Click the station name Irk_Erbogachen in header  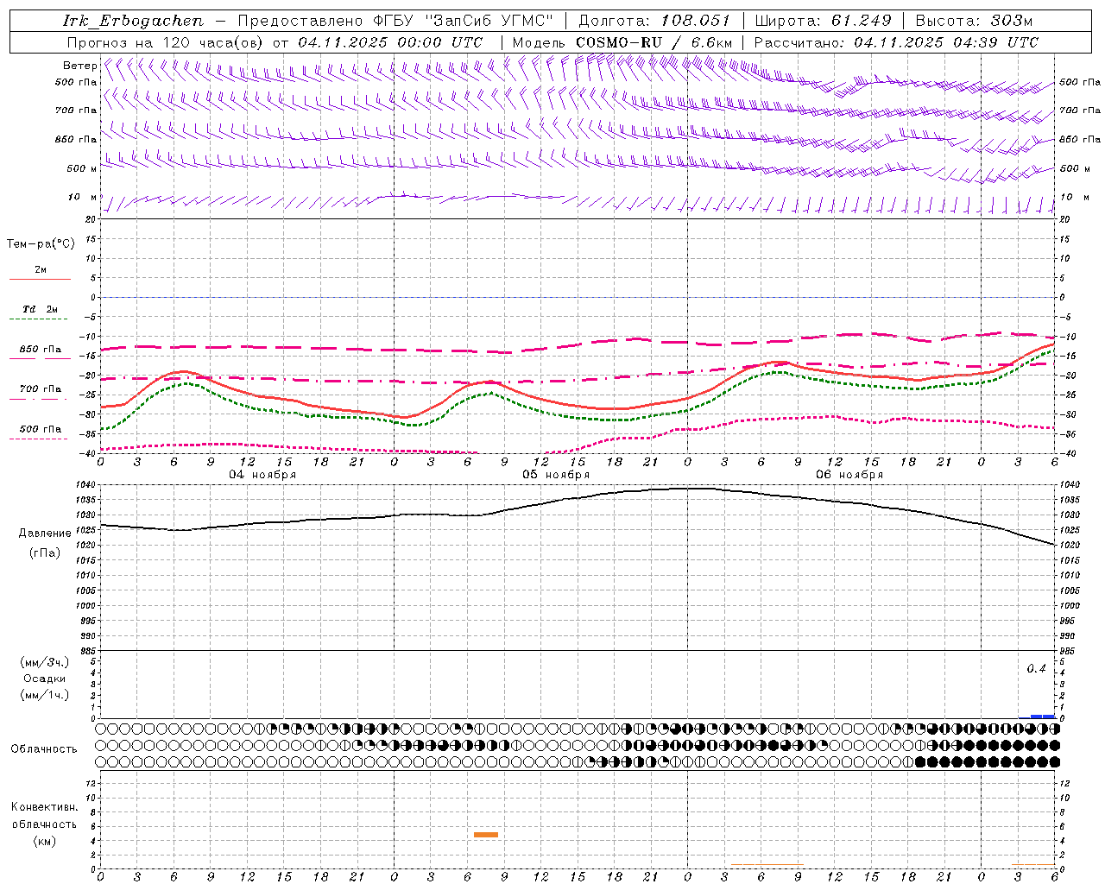pyautogui.click(x=133, y=21)
